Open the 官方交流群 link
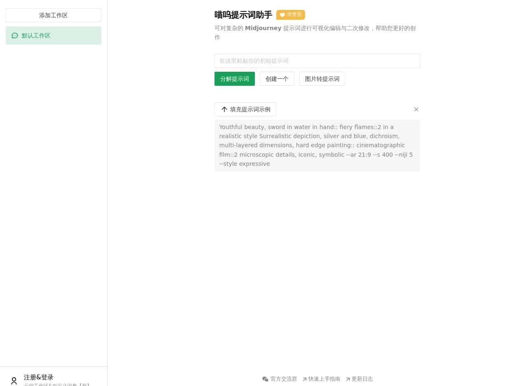The width and height of the screenshot is (527, 386). [283, 379]
